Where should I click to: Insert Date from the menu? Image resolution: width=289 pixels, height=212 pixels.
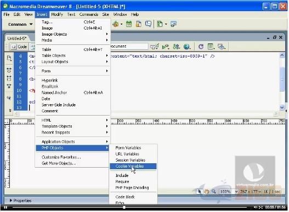click(x=72, y=99)
